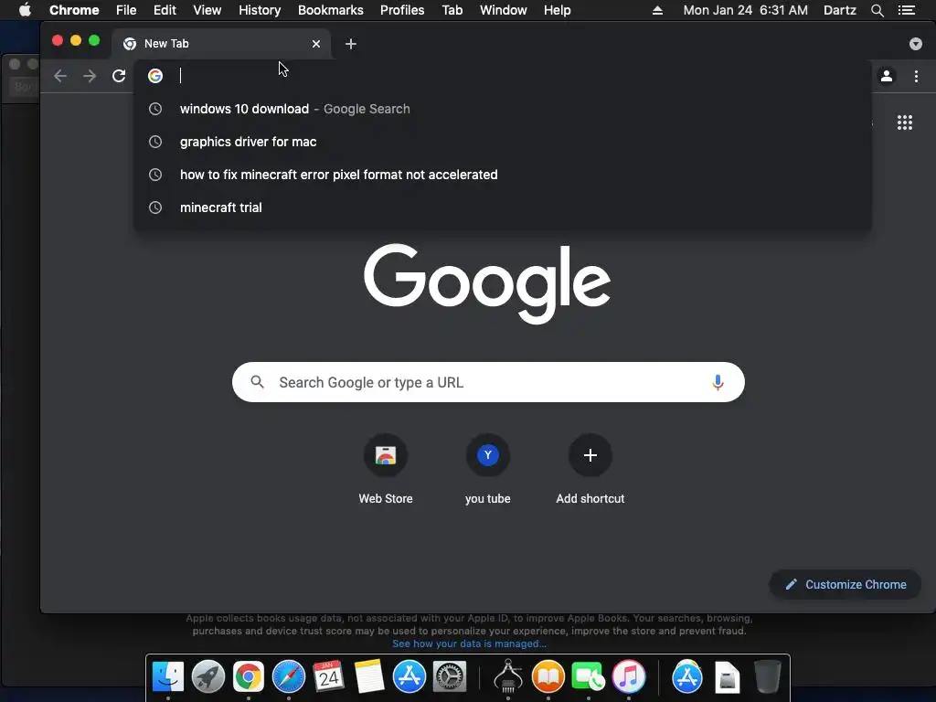The height and width of the screenshot is (702, 936).
Task: Open the blue App Store icon beside Notes
Action: click(x=409, y=676)
